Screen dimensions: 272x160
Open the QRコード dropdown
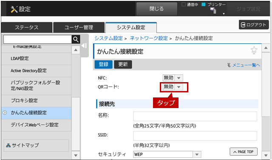173,87
